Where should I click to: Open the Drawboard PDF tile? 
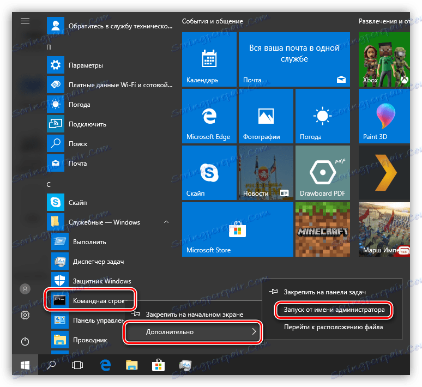click(323, 173)
